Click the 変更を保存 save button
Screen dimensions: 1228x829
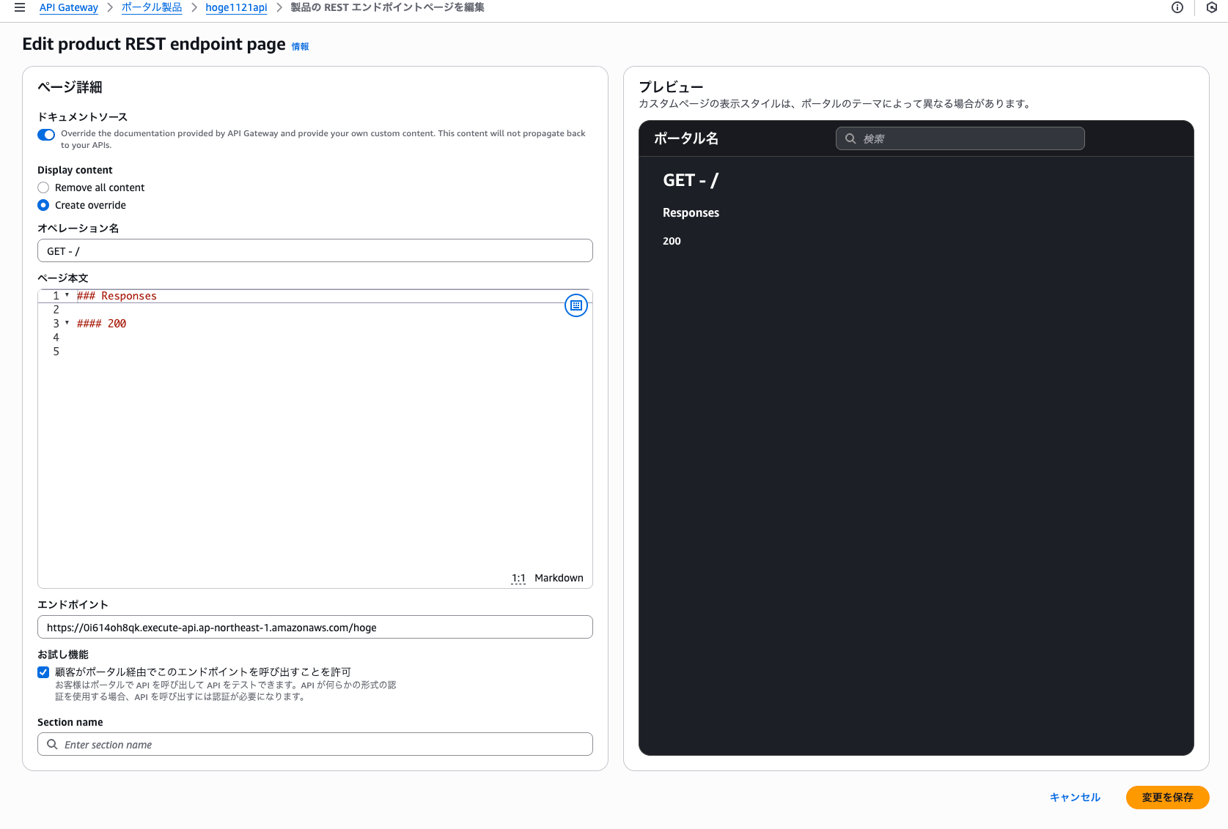(x=1167, y=797)
